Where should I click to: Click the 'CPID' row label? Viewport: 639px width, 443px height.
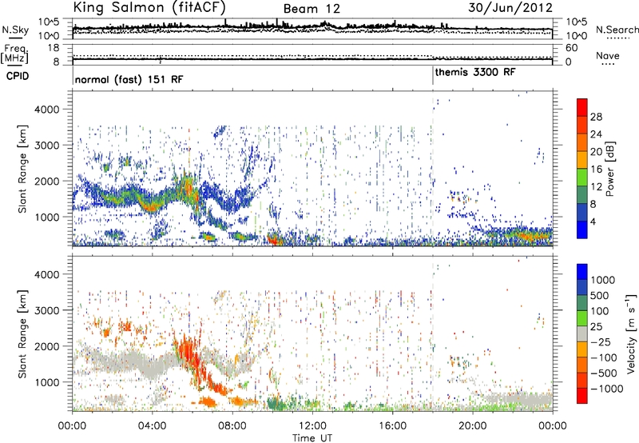click(x=18, y=76)
